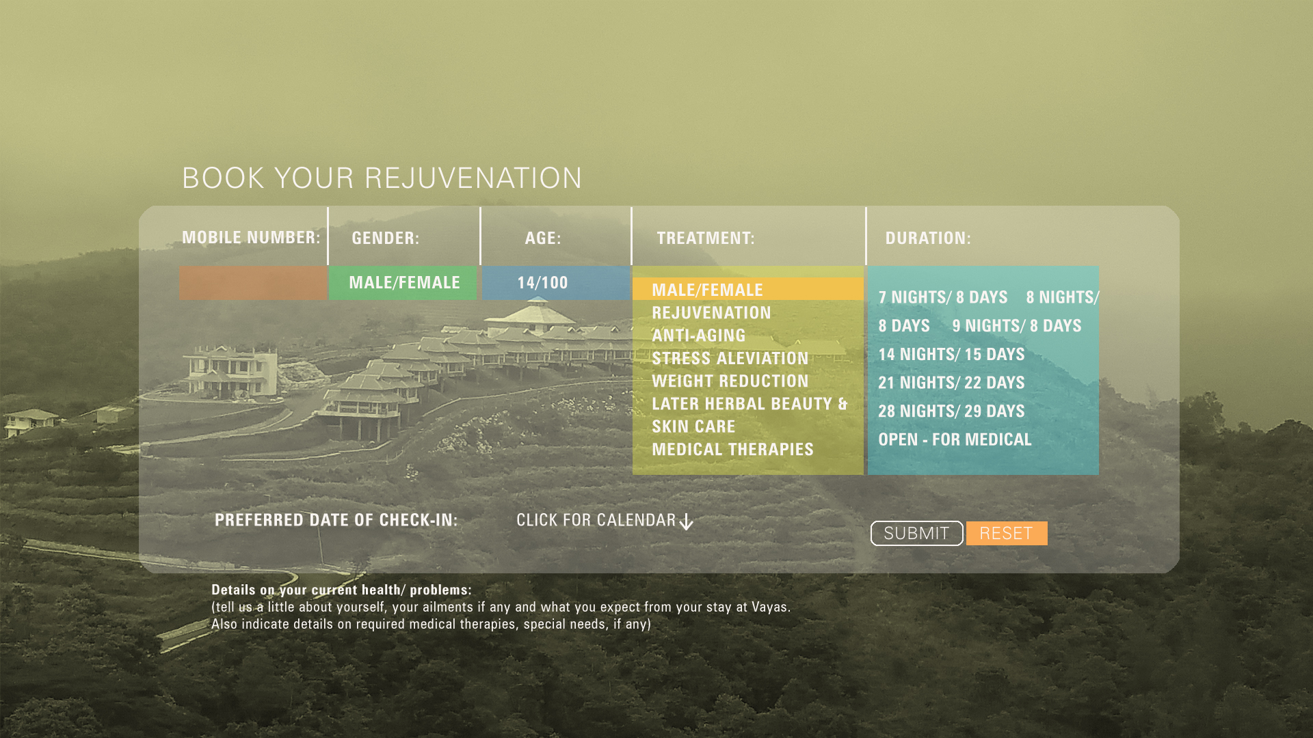This screenshot has height=738, width=1313.
Task: Click the calendar down-arrow icon
Action: 687,522
